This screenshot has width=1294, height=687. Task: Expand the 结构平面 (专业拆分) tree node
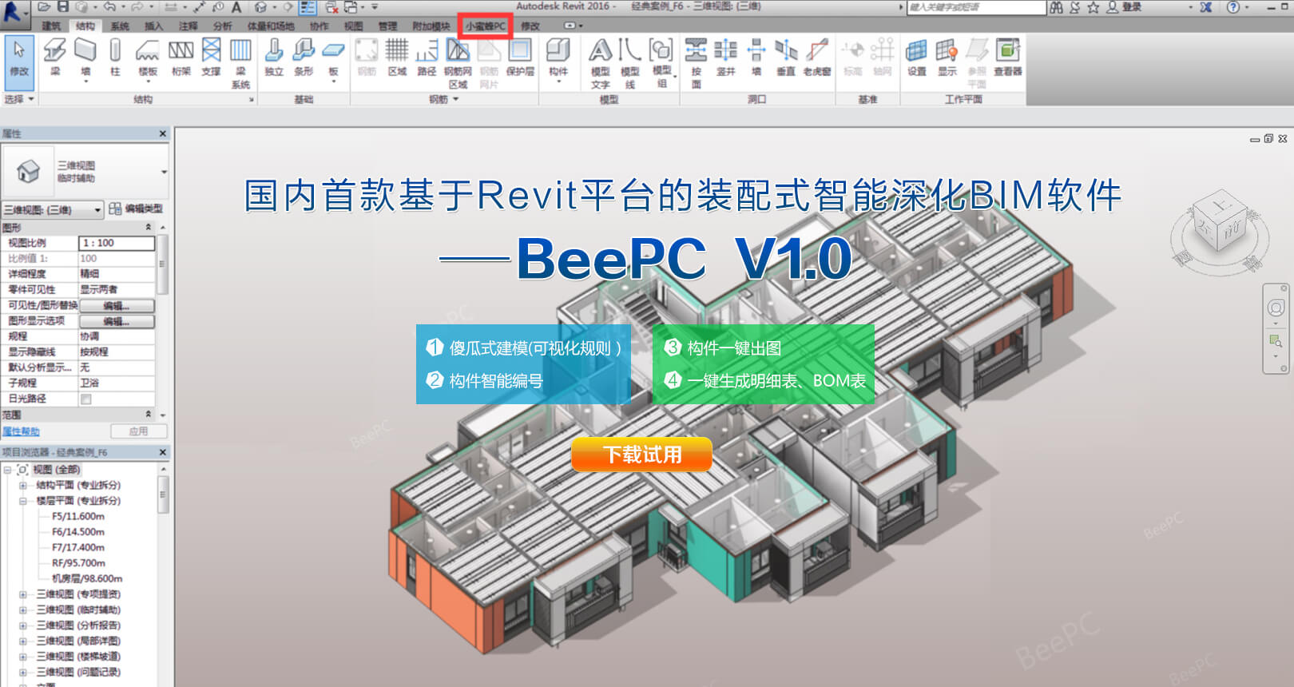point(23,485)
